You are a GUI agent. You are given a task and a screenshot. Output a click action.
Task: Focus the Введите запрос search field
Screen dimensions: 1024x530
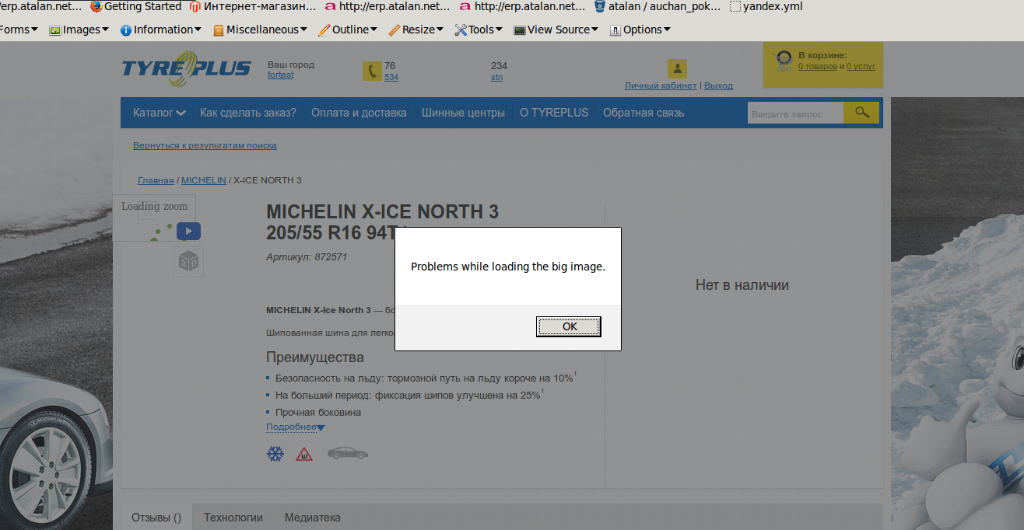coord(795,113)
